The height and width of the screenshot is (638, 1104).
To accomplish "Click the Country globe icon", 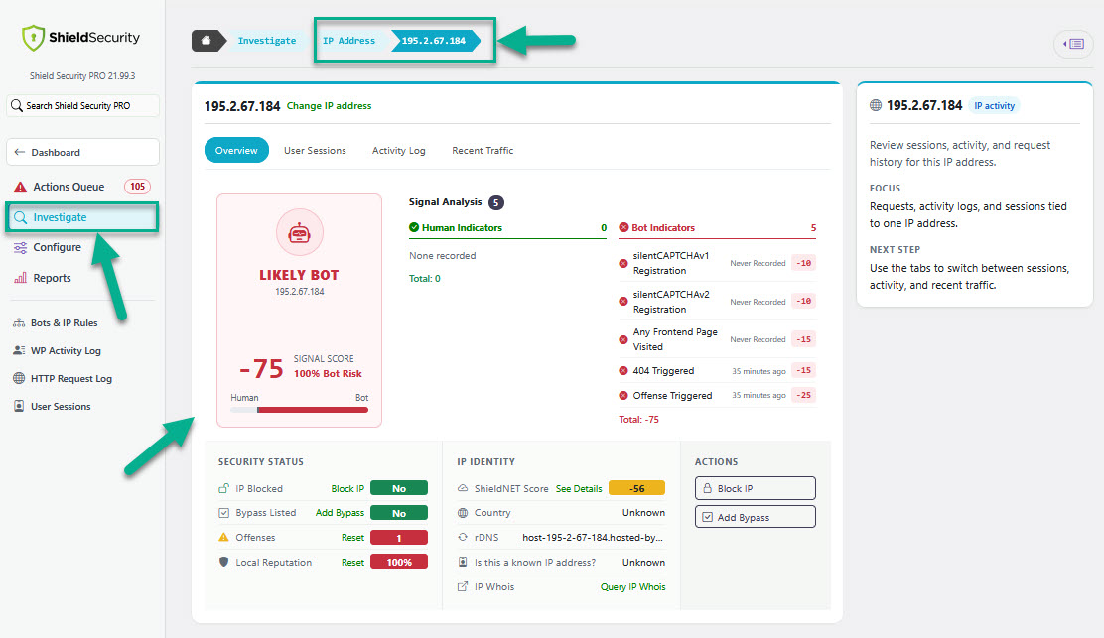I will click(463, 513).
